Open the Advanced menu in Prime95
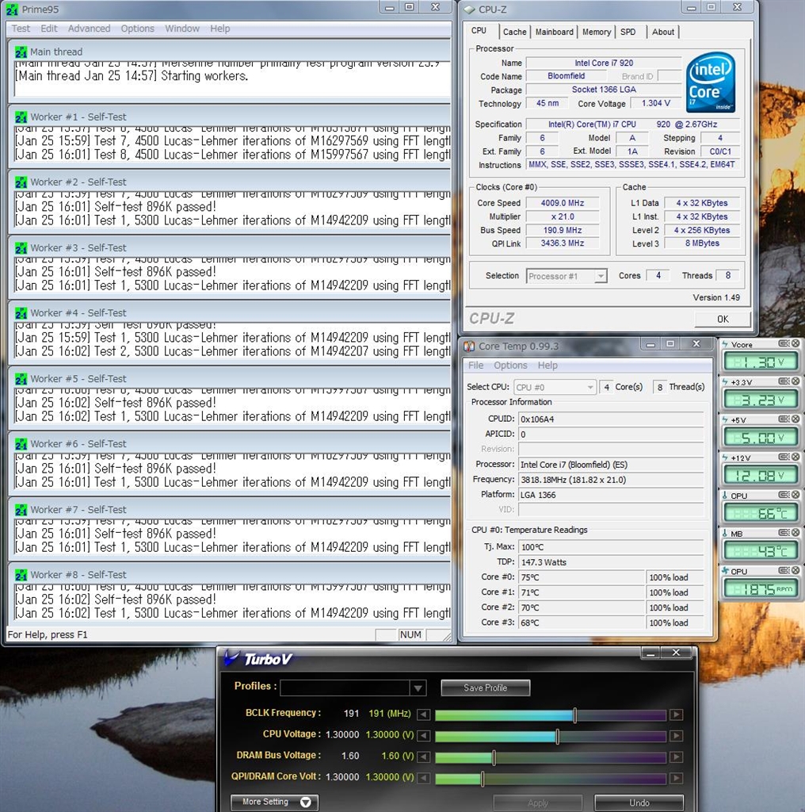Screen dimensions: 805x812 point(89,29)
